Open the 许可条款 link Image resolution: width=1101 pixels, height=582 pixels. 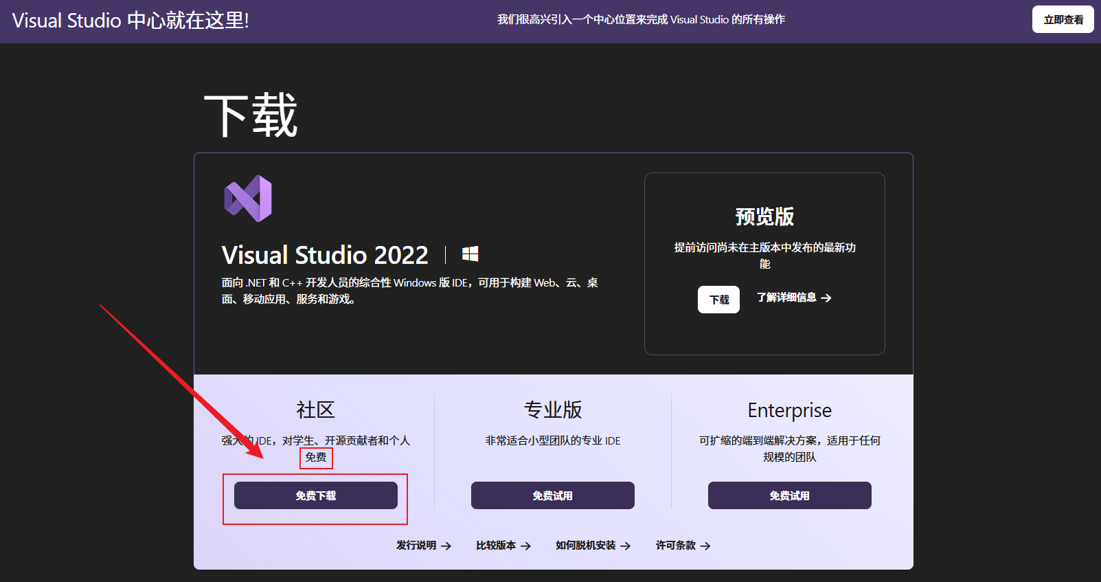coord(683,546)
